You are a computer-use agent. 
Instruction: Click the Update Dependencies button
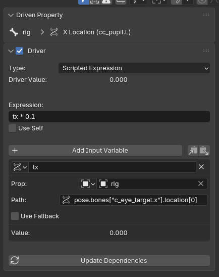(x=109, y=260)
